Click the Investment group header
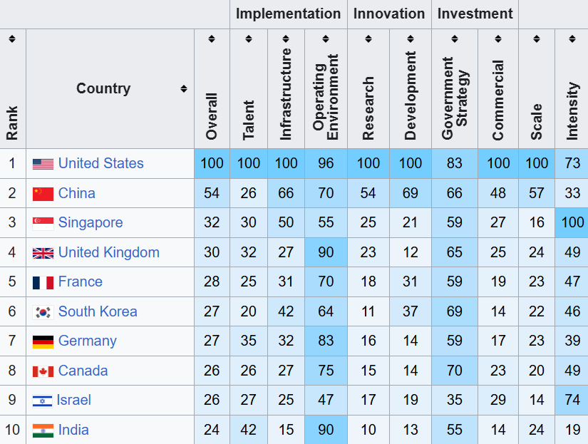This screenshot has height=444, width=588. click(x=475, y=14)
